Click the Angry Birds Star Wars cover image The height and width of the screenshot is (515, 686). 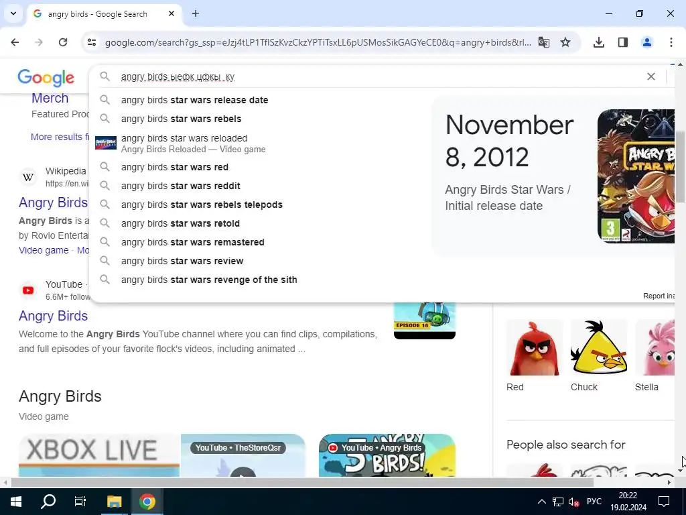636,176
